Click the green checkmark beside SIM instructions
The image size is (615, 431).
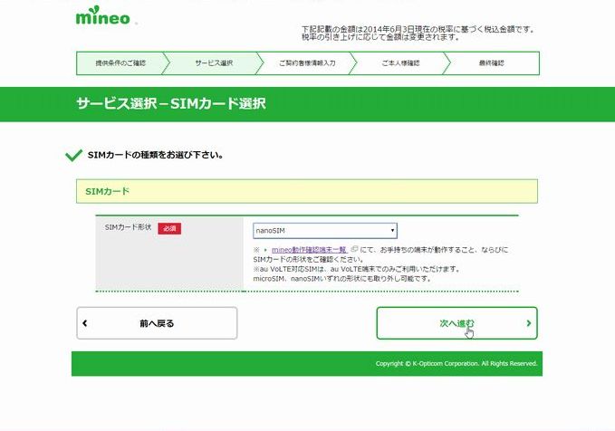click(74, 155)
